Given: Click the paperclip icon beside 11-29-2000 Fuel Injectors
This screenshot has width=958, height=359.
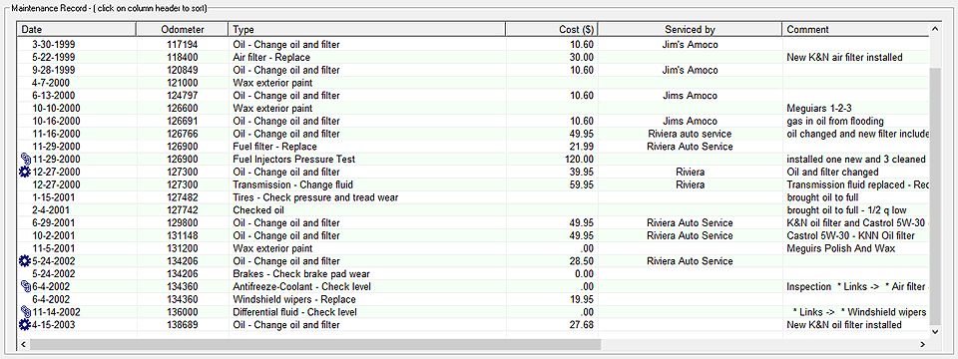Looking at the screenshot, I should pyautogui.click(x=25, y=160).
